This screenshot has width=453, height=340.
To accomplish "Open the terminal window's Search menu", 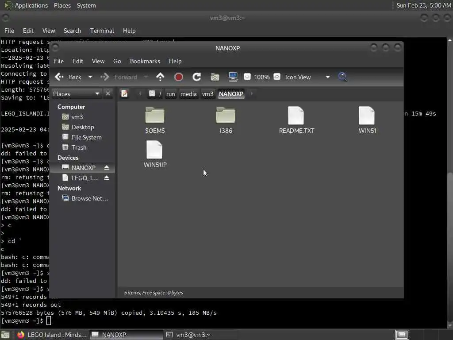I will pyautogui.click(x=72, y=31).
